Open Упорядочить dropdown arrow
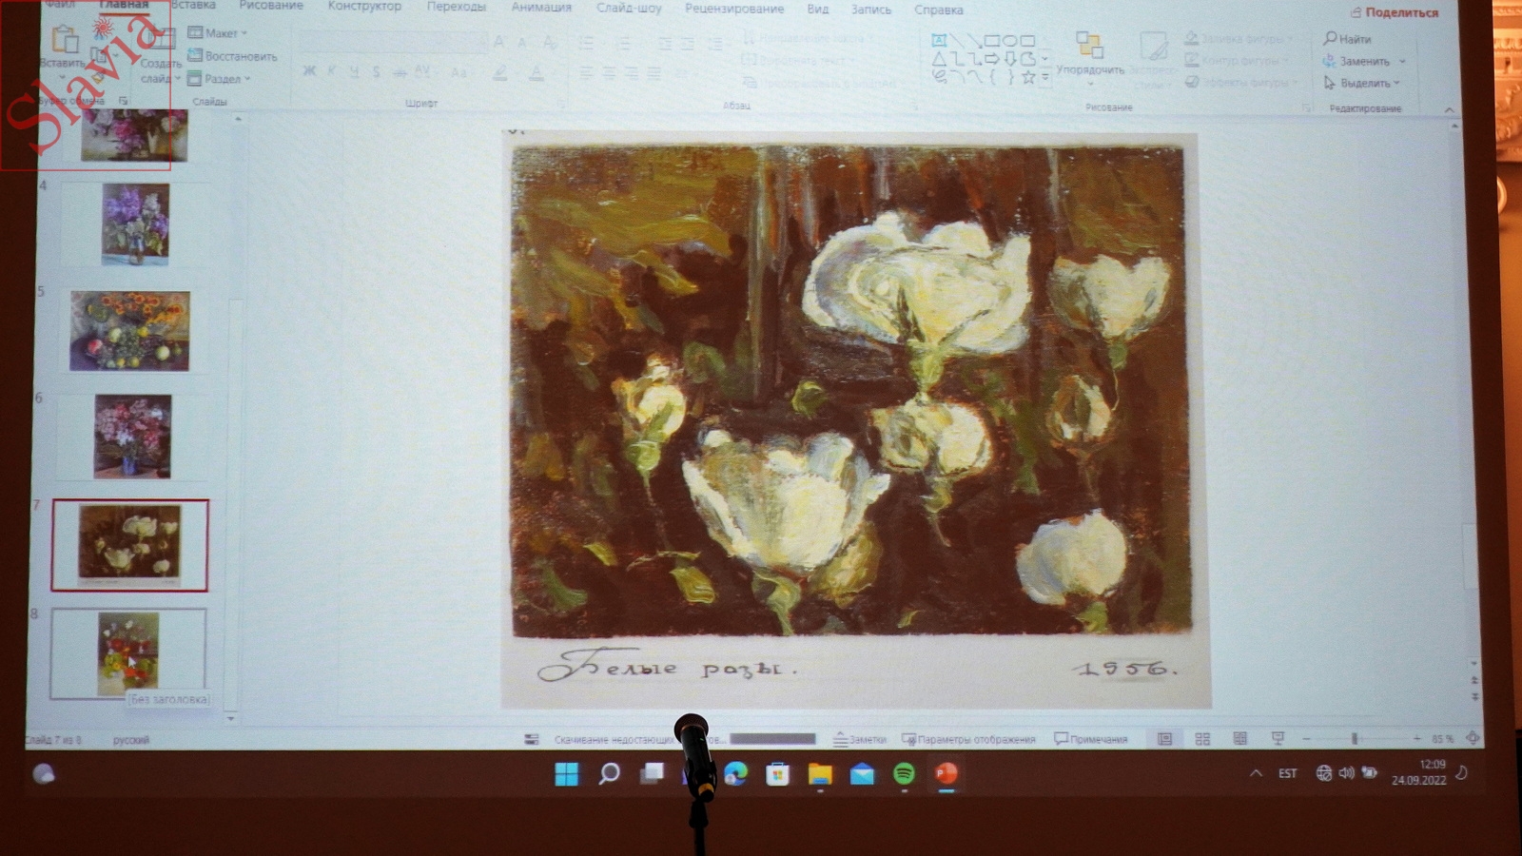 click(x=1090, y=84)
